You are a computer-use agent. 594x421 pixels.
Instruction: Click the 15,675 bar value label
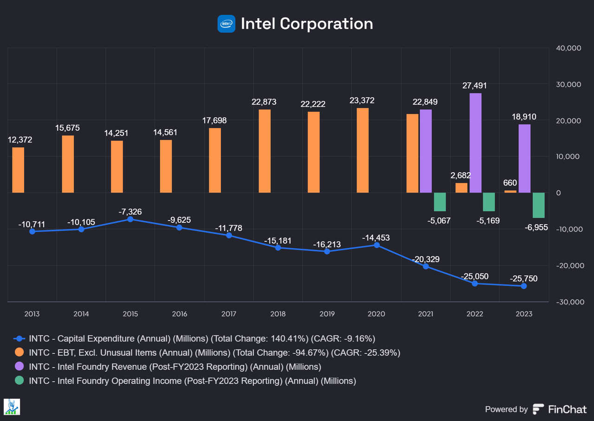coord(68,128)
